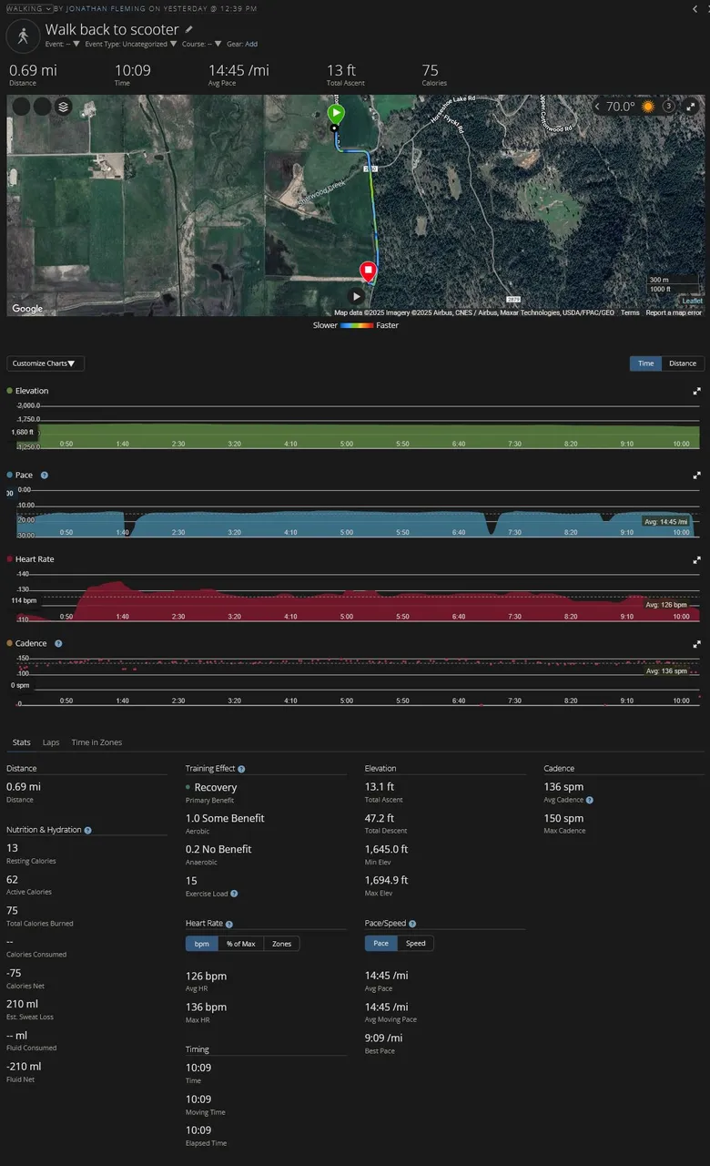Click the Avg: 126 bpm chart label
Screen dimensions: 710x1166
(666, 605)
